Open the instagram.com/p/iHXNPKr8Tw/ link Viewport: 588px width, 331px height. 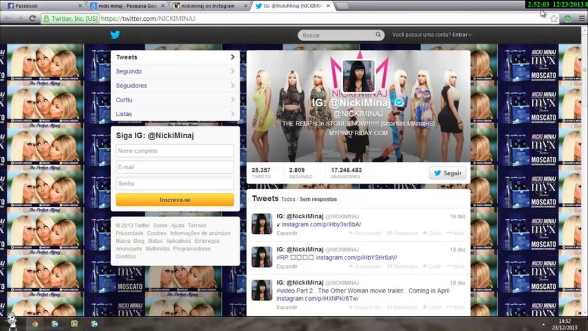point(317,298)
